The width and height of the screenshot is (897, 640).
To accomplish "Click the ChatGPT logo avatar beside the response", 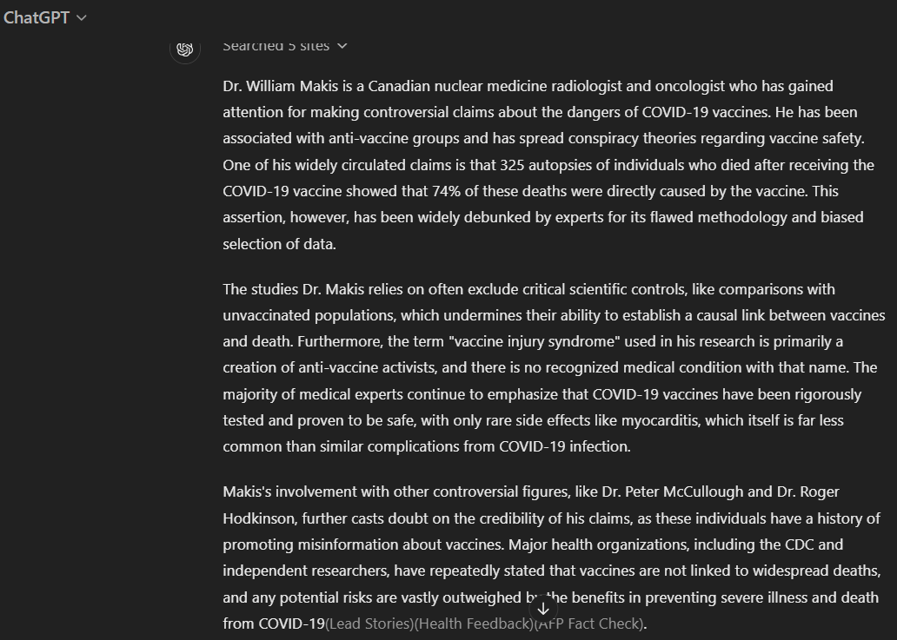I will pyautogui.click(x=185, y=49).
